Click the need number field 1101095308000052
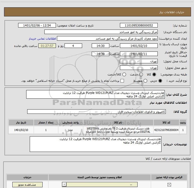The image size is (194, 188). click(x=139, y=25)
